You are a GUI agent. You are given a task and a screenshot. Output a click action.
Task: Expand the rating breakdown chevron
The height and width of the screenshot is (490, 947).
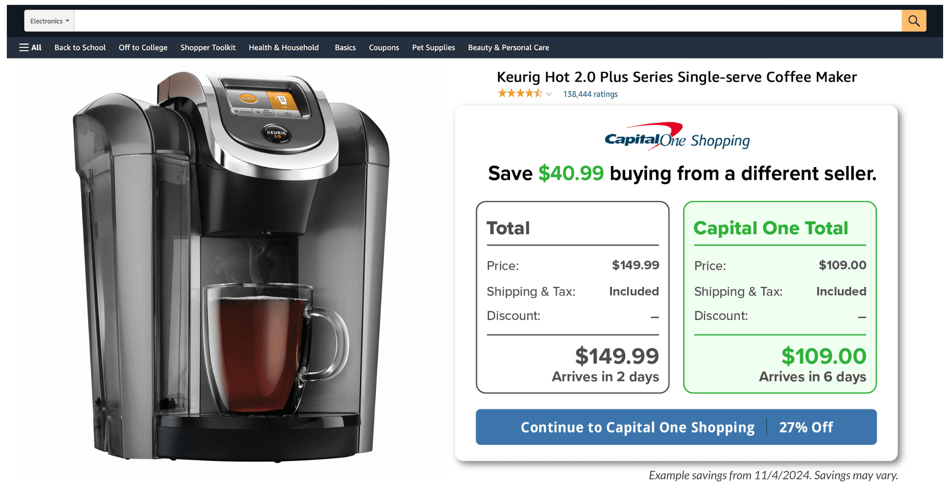(549, 94)
